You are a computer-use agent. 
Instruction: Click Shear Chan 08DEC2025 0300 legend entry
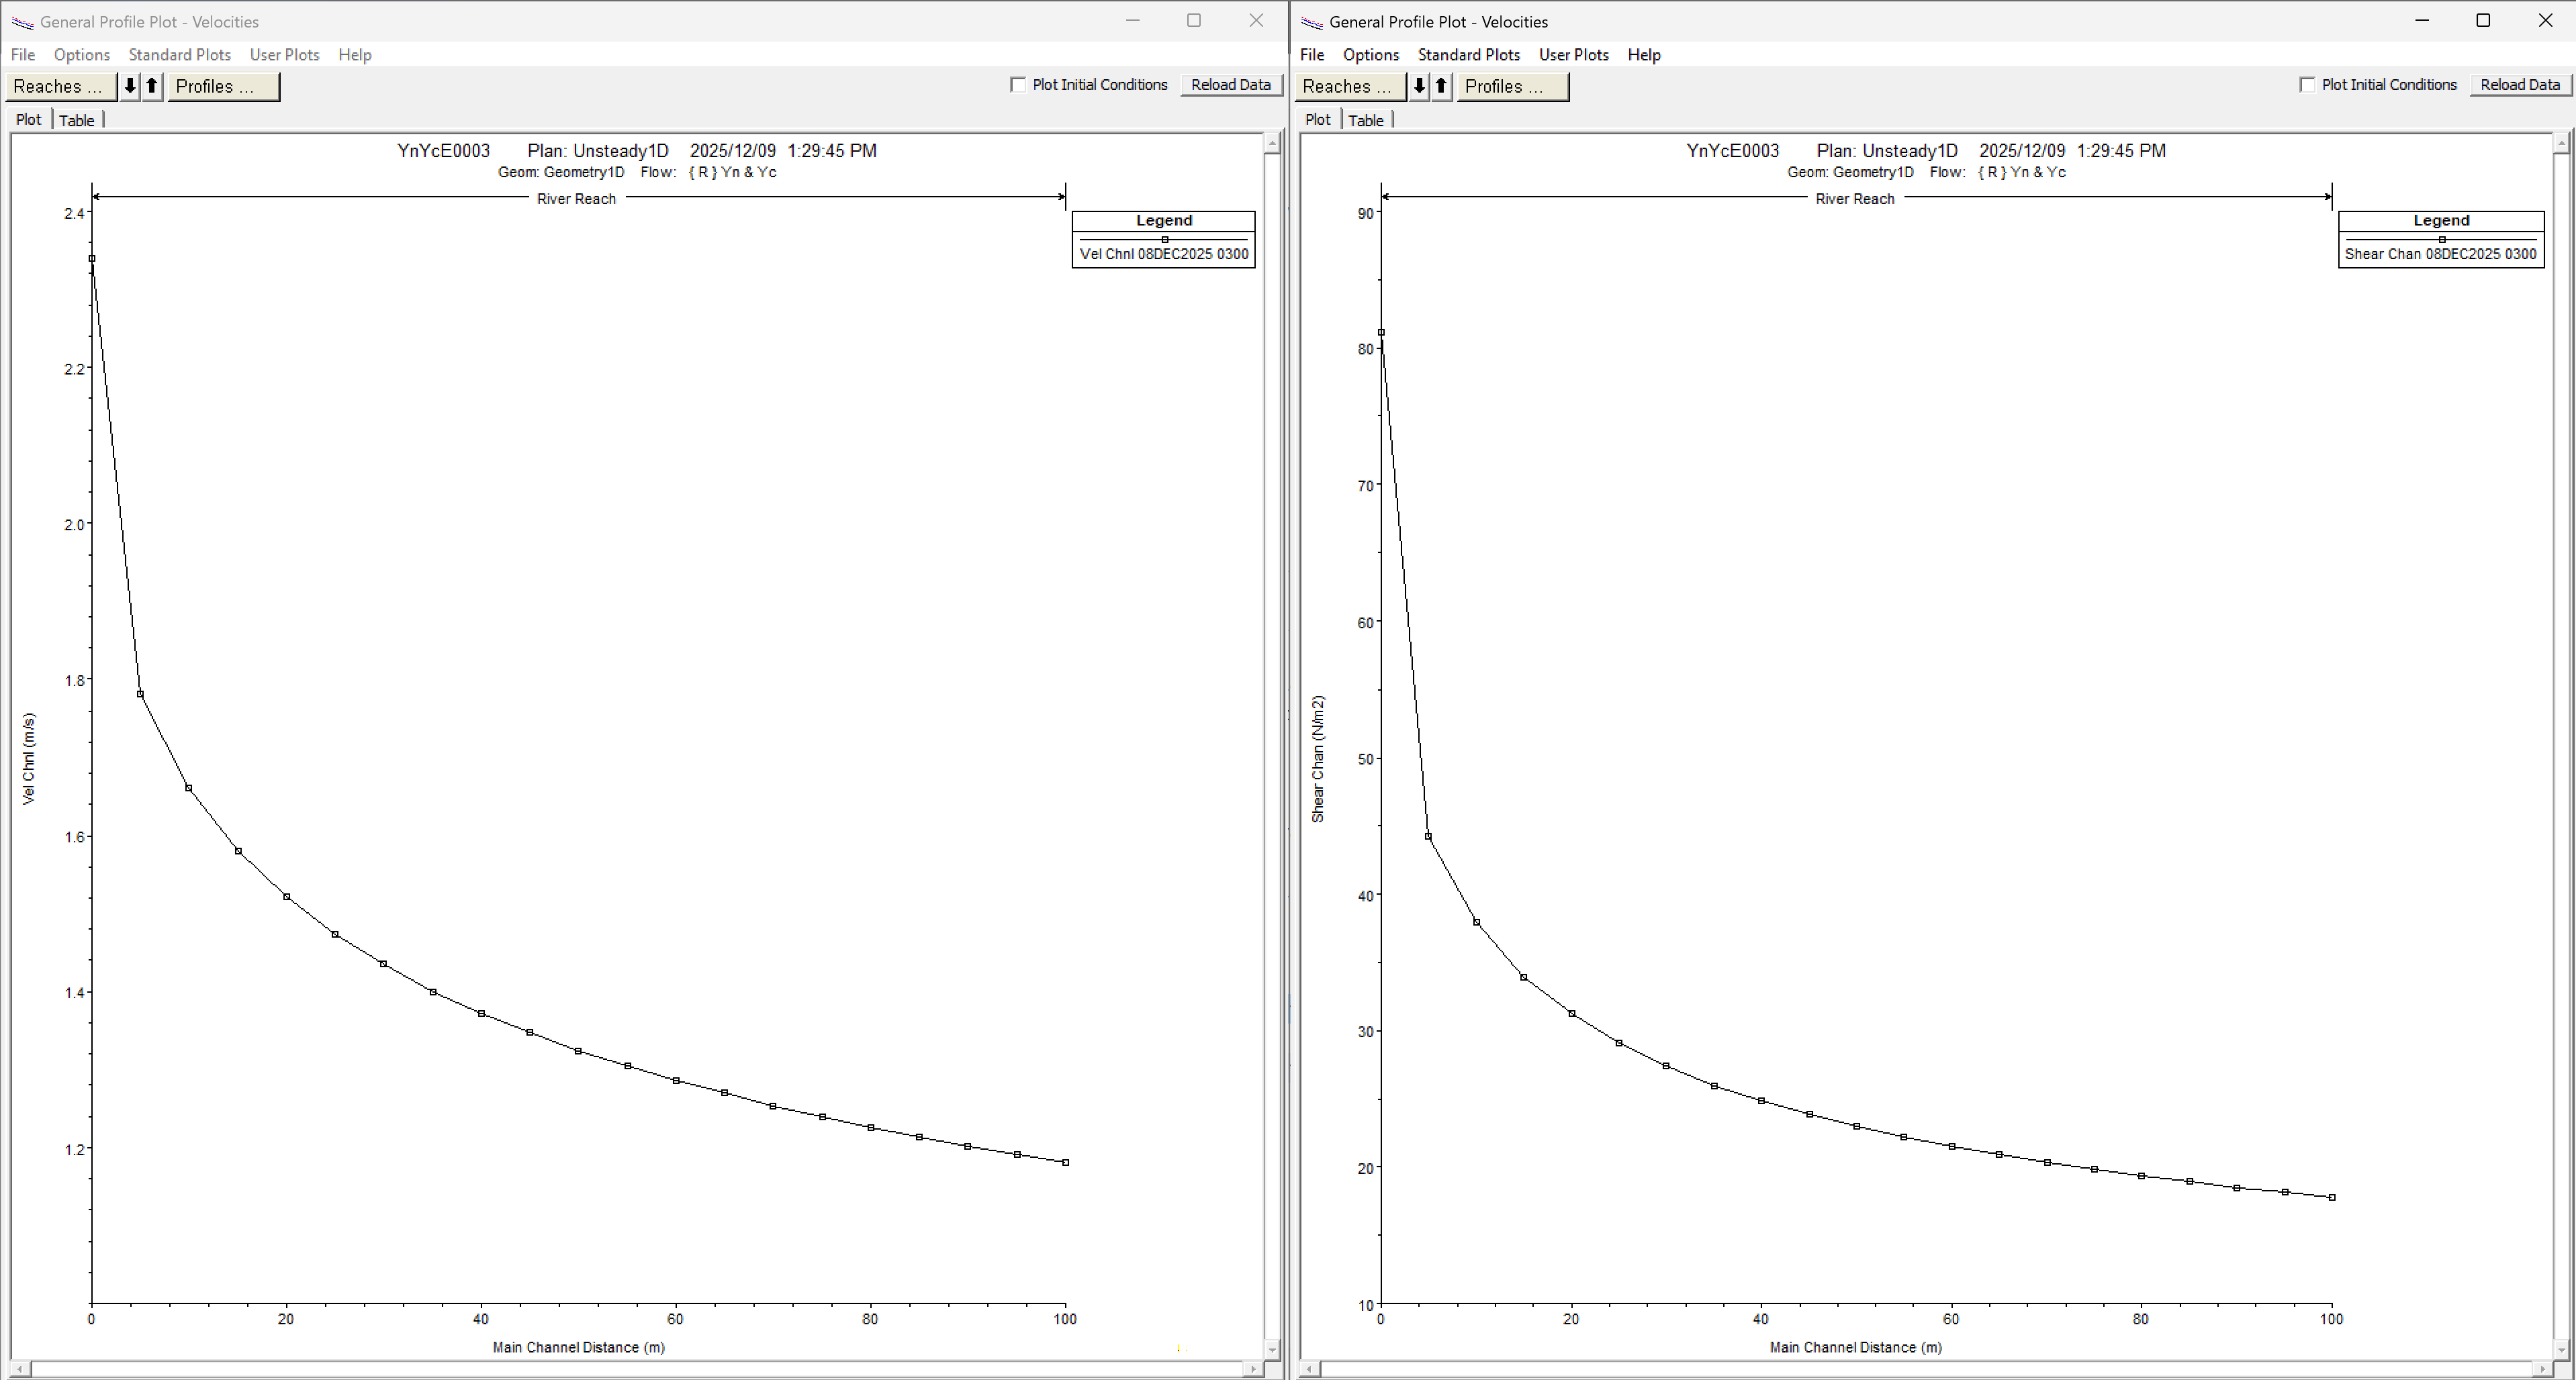[x=2441, y=254]
